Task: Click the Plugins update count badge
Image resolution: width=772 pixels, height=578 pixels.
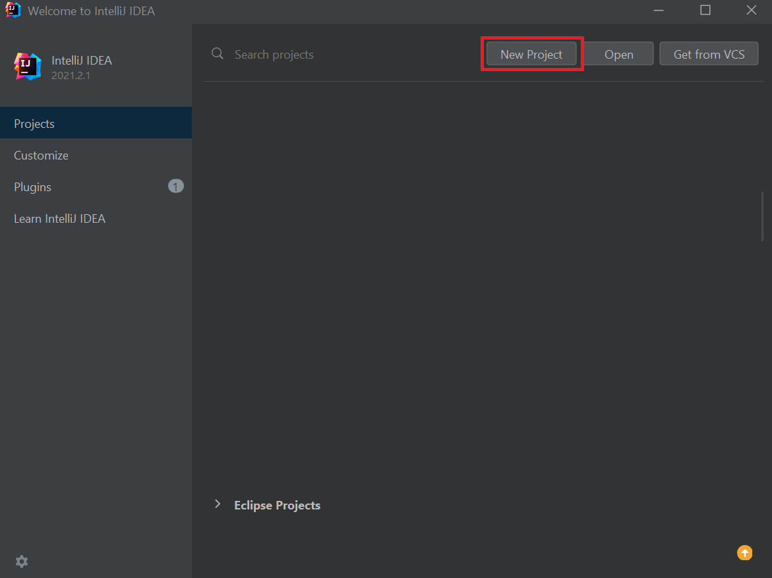Action: pyautogui.click(x=176, y=186)
